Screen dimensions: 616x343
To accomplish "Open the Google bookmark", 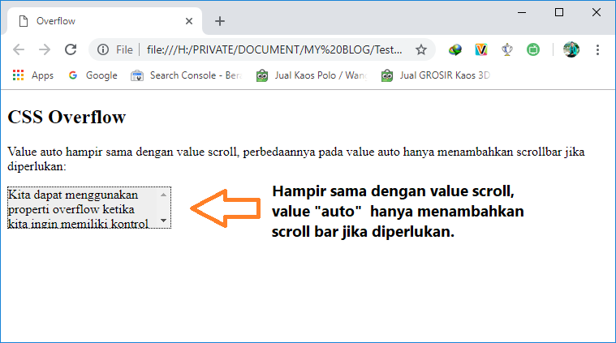I will pos(93,75).
